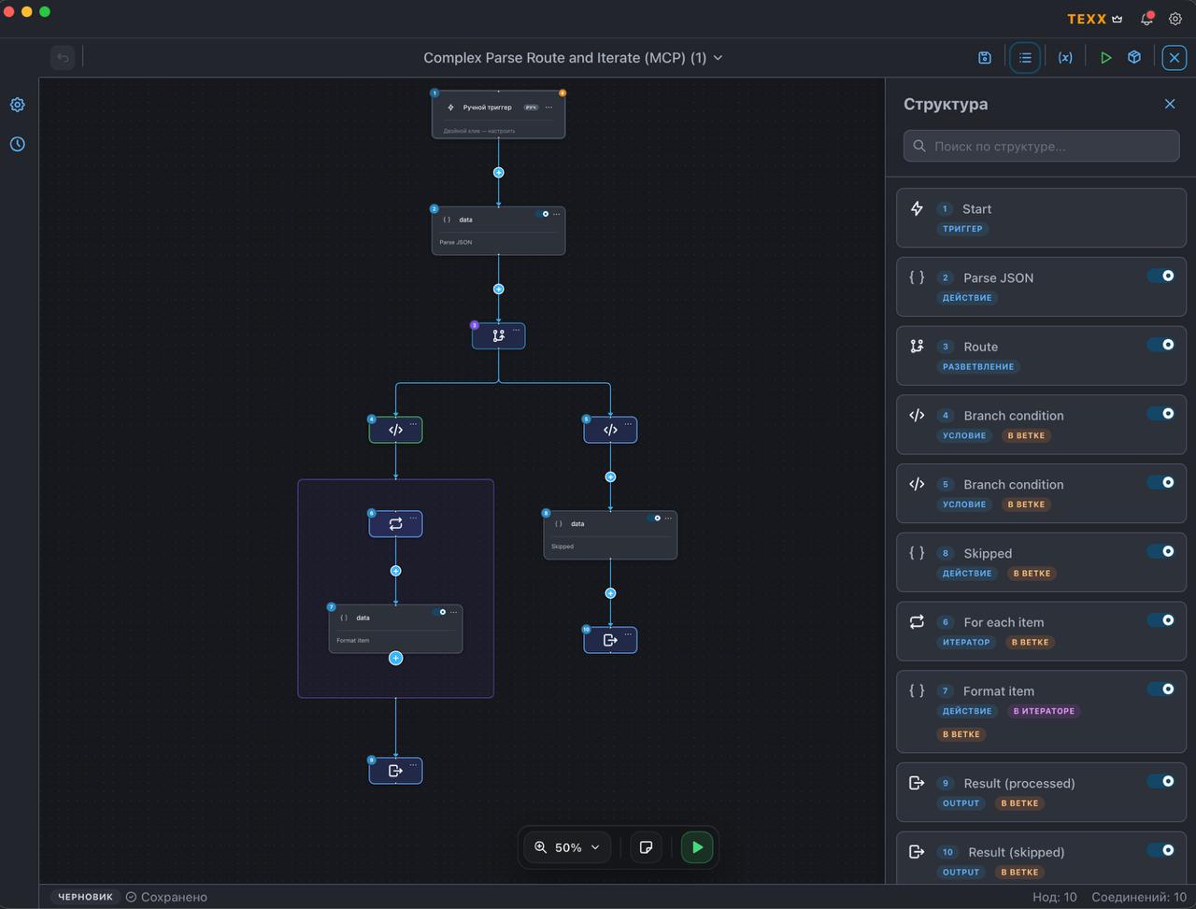The image size is (1196, 909).
Task: Open workflow settings gear in left sidebar
Action: tap(17, 104)
